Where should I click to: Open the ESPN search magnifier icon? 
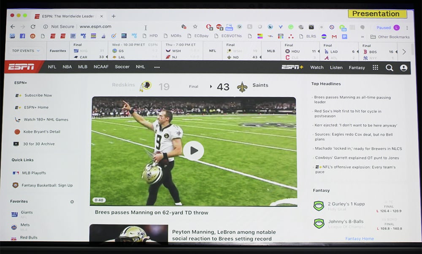point(389,67)
